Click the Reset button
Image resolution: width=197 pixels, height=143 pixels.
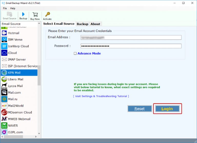point(140,109)
